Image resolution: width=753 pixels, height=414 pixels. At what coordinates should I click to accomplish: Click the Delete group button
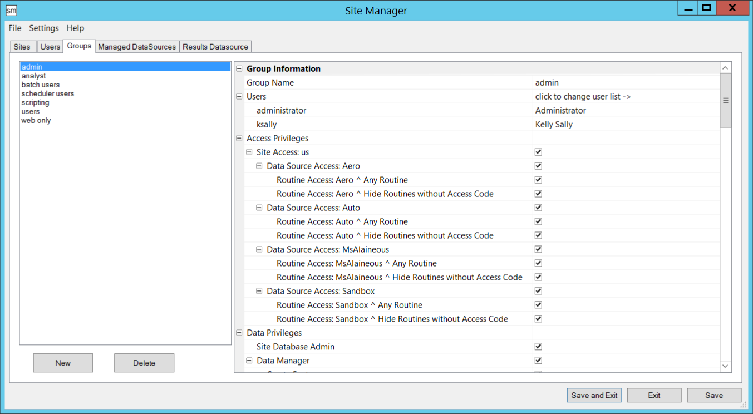pos(144,363)
